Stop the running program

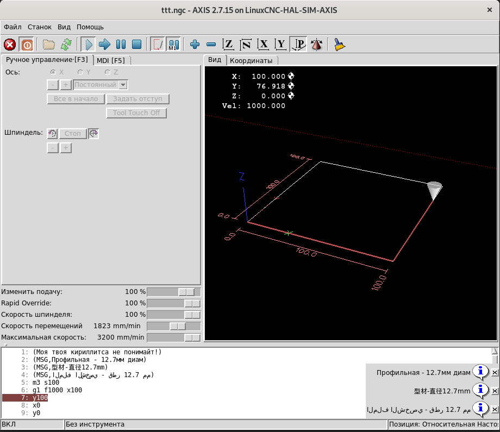click(x=137, y=45)
